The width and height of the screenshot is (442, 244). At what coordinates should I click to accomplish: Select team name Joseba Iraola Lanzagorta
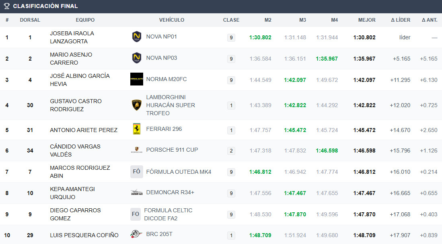(72, 37)
